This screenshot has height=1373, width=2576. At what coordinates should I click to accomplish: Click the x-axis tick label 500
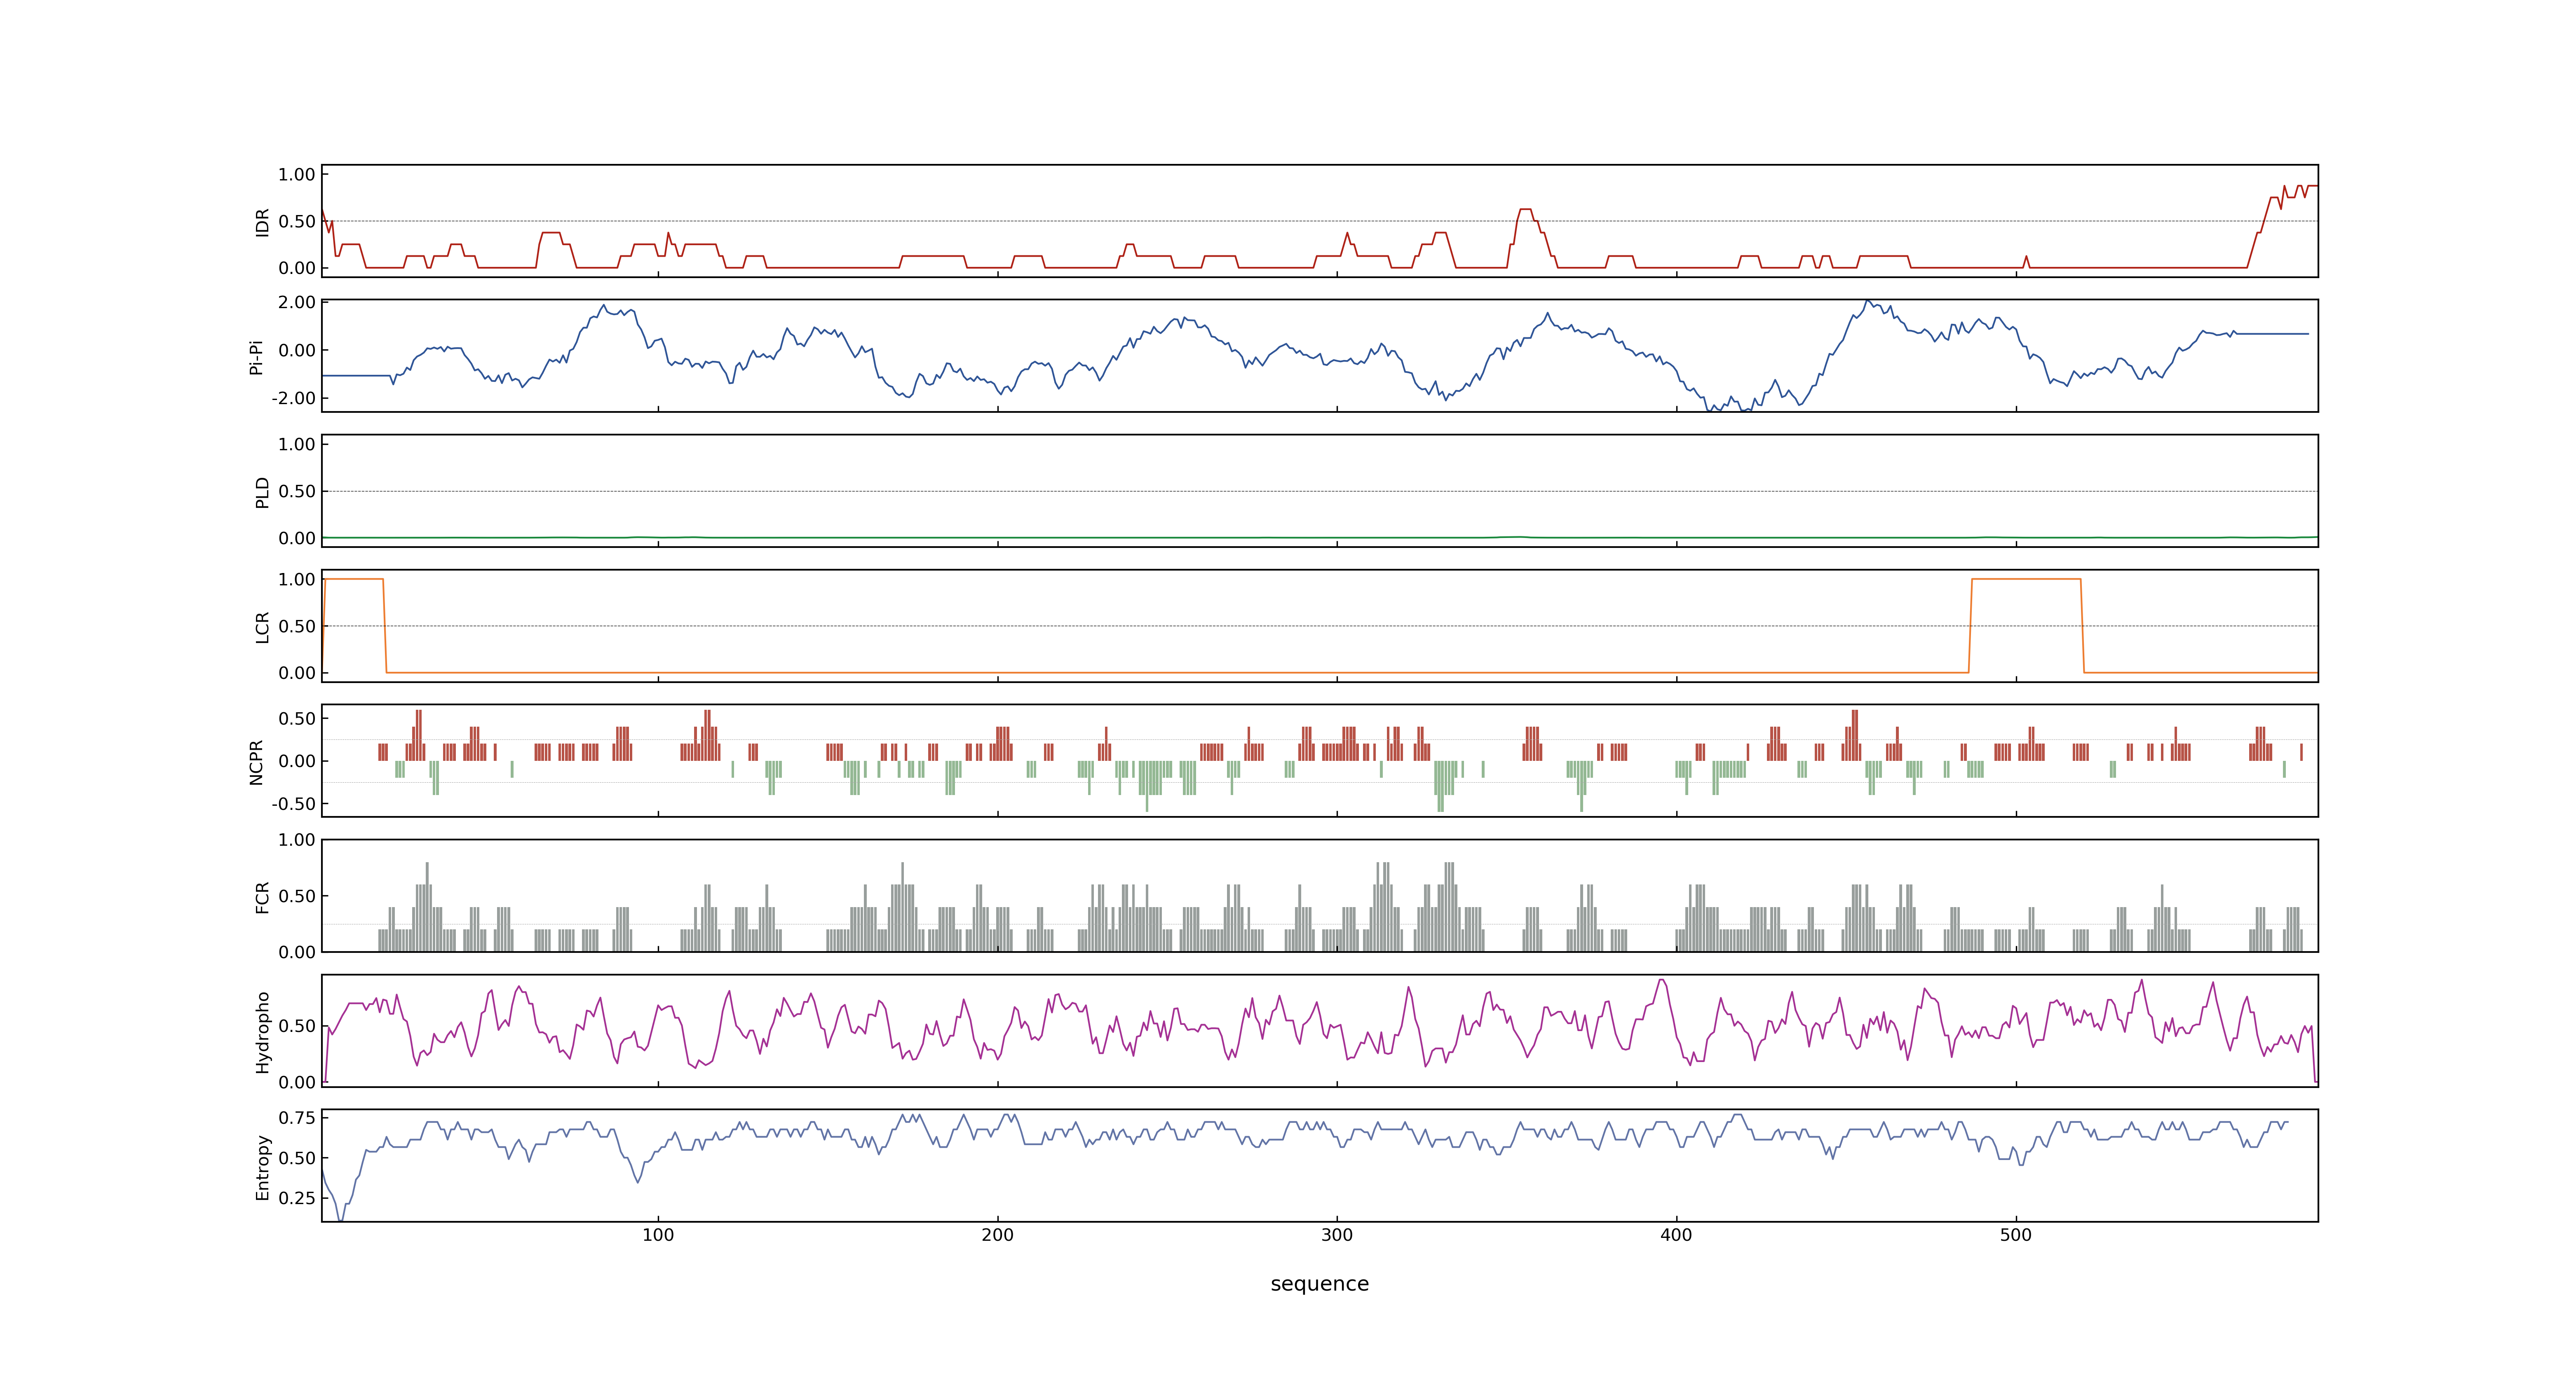tap(2016, 1235)
